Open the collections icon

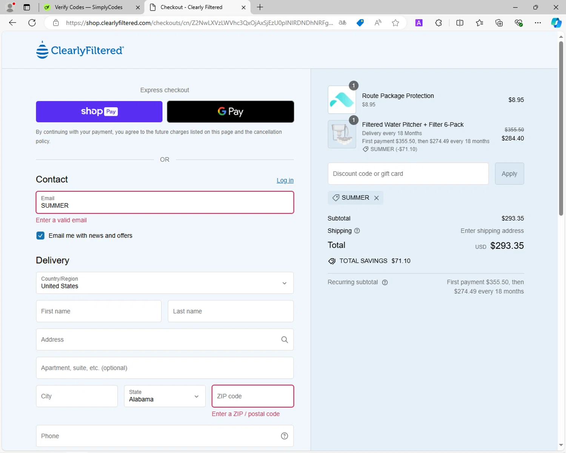click(x=499, y=23)
